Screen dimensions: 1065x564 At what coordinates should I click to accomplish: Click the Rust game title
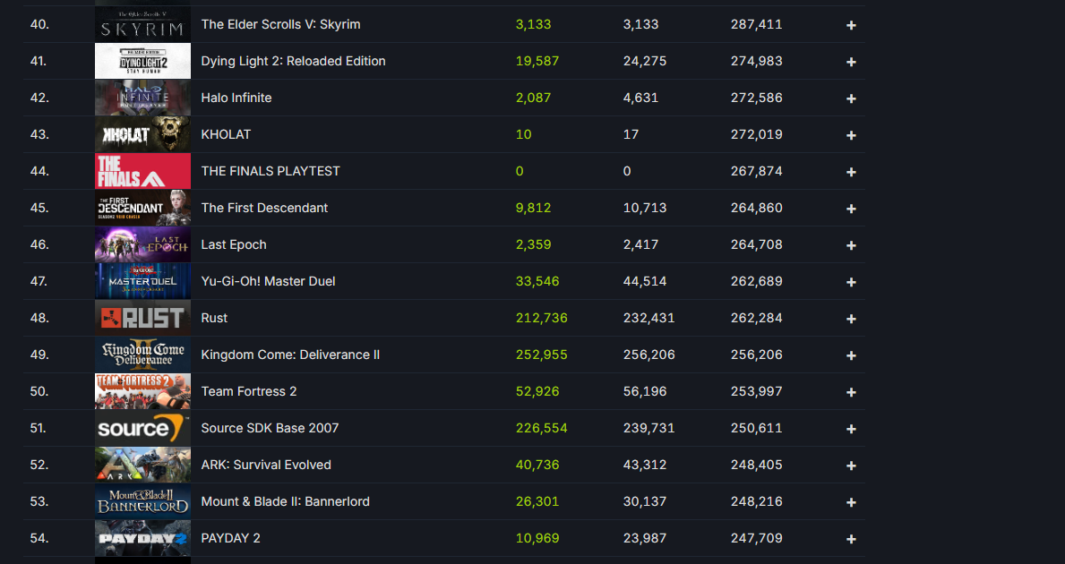pos(214,318)
